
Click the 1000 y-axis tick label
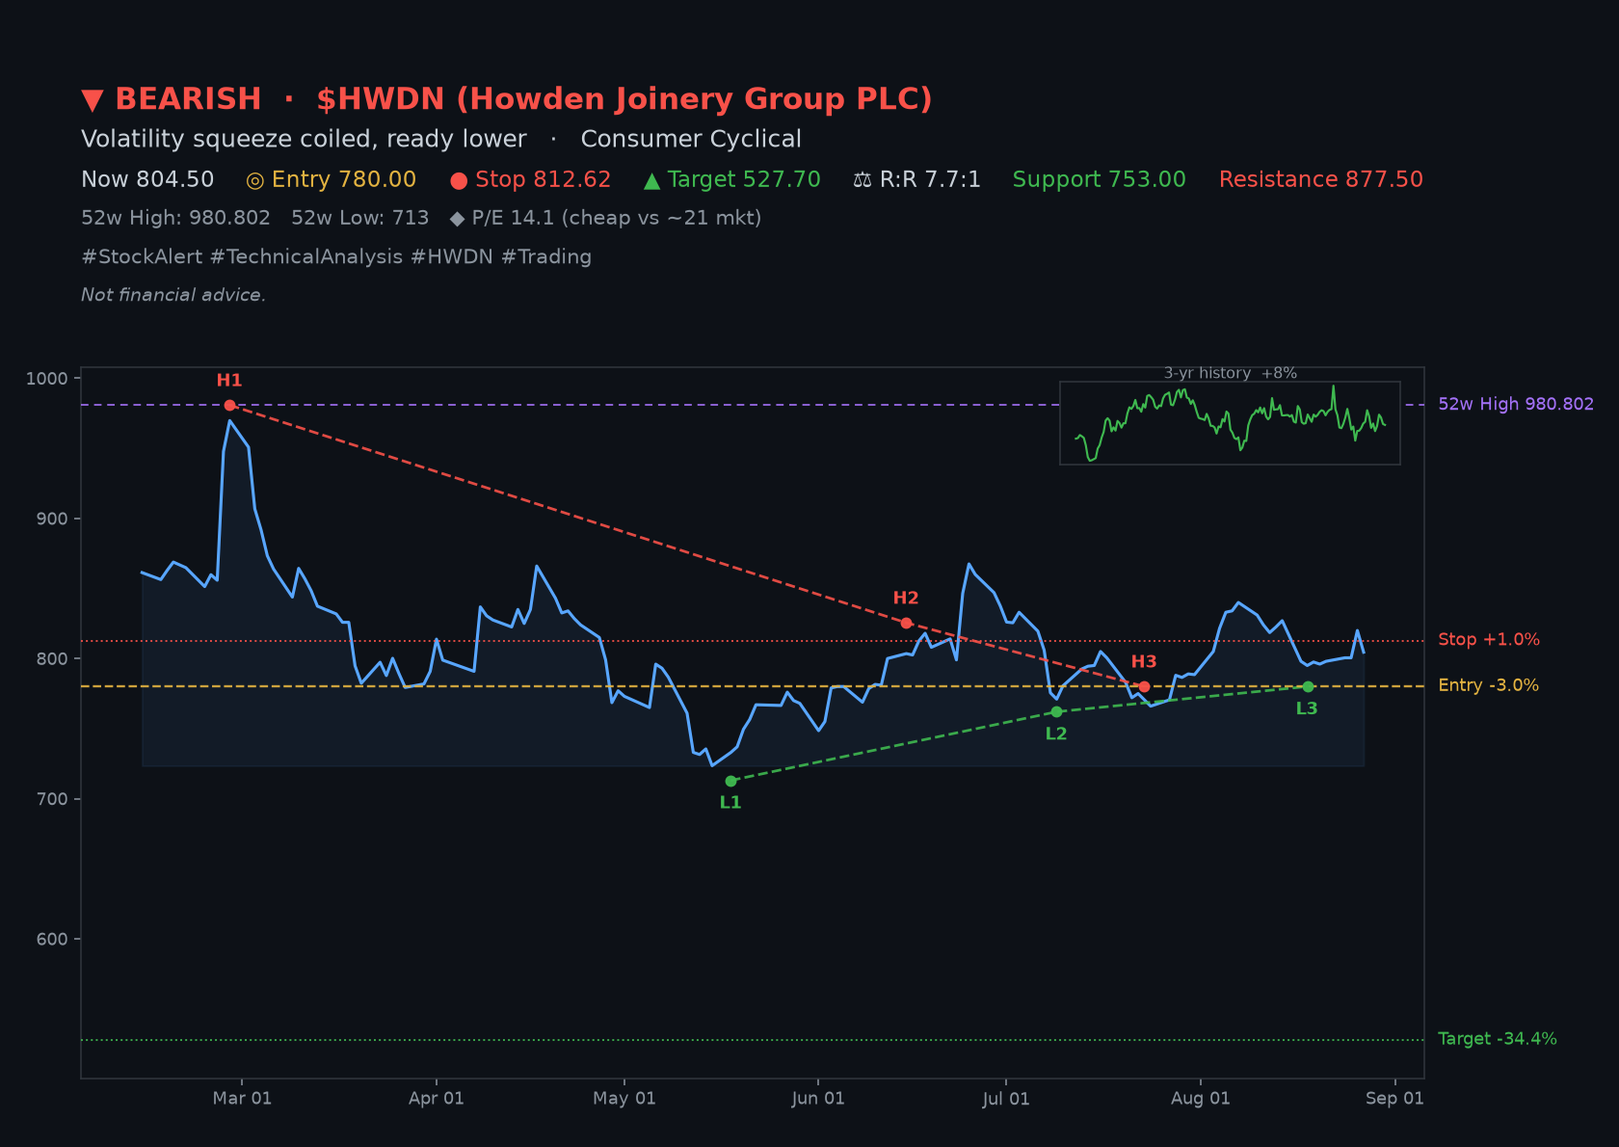(x=46, y=379)
